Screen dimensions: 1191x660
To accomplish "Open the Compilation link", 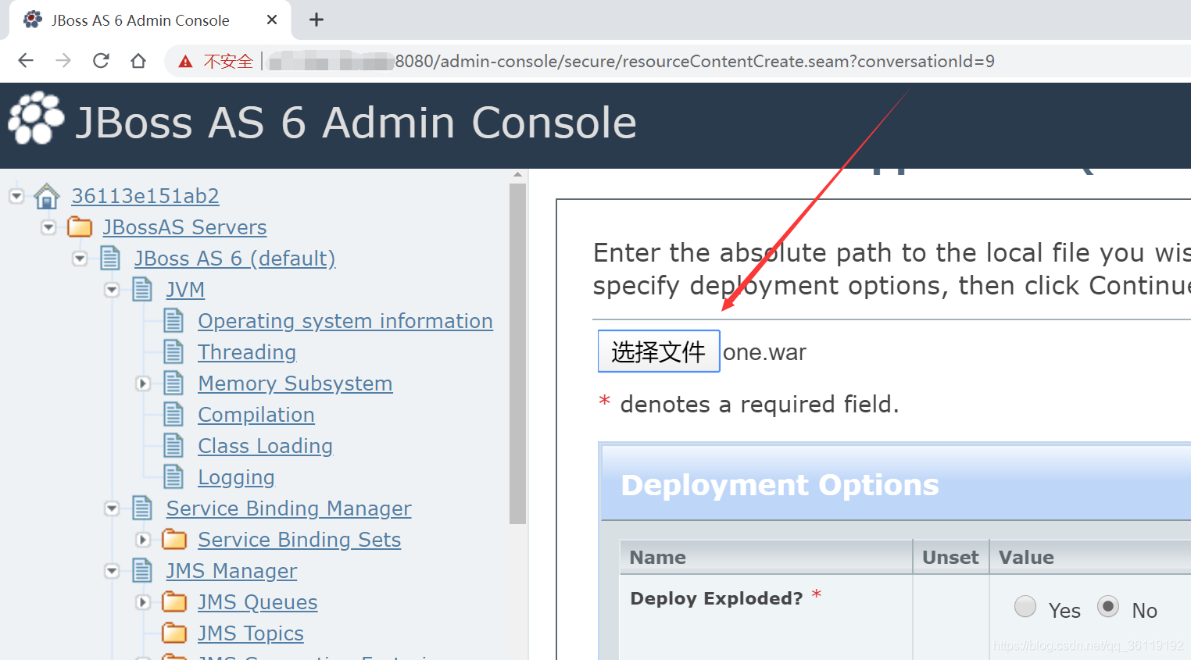I will (256, 415).
